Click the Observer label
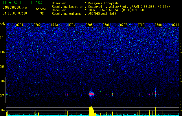This screenshot has height=116, width=182. [59, 3]
